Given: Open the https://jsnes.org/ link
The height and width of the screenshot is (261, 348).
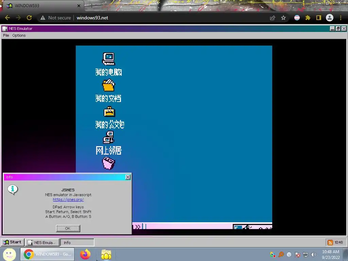Looking at the screenshot, I should [68, 199].
